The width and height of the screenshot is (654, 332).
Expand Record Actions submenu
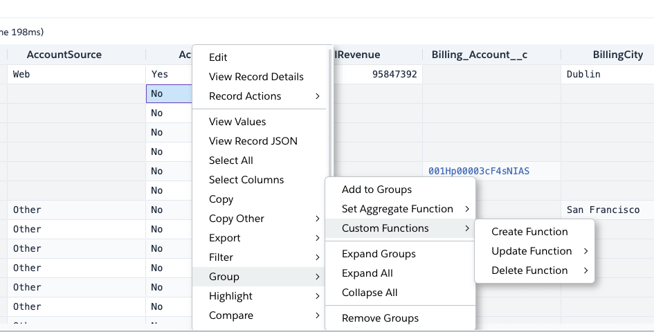245,96
